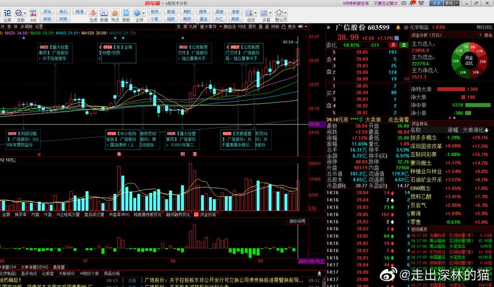The height and width of the screenshot is (287, 494).
Task: Switch to the 融资融券变化 indicator tab
Action: [179, 215]
